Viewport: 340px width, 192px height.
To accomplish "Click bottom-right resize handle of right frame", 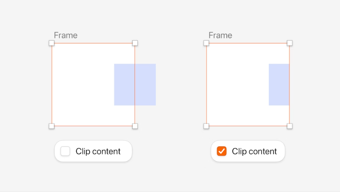I will (289, 126).
